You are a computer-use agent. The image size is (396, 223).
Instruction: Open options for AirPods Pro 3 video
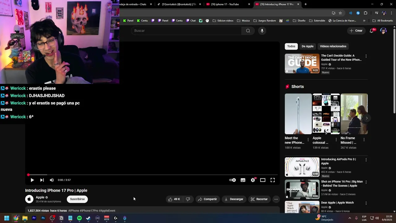coord(366,160)
